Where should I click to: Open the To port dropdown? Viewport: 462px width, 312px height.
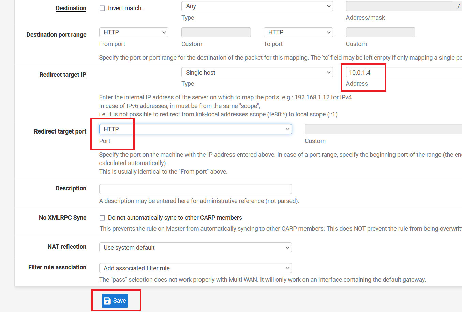[x=298, y=32]
